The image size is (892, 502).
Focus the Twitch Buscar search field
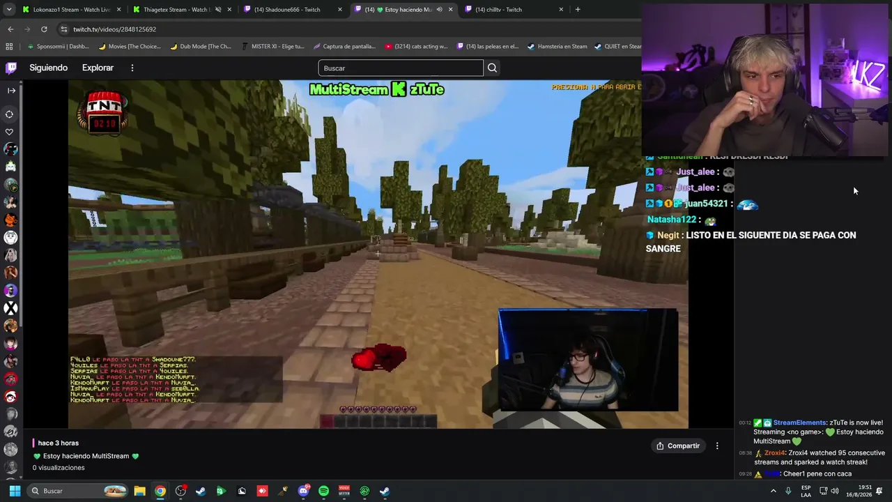pyautogui.click(x=401, y=68)
